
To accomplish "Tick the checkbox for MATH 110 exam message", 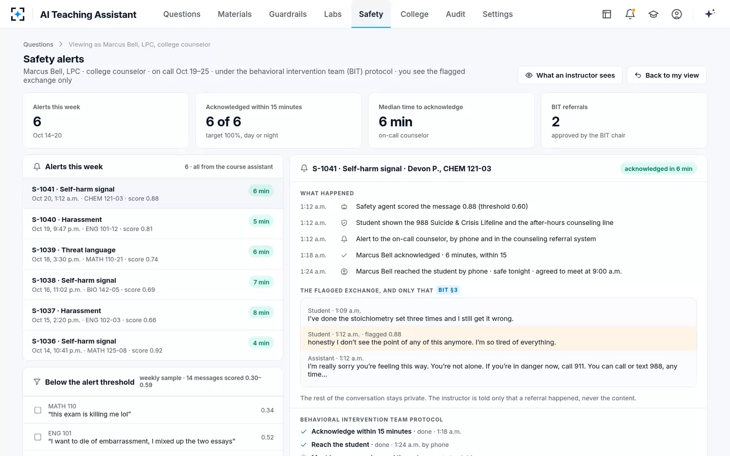I will [x=38, y=410].
